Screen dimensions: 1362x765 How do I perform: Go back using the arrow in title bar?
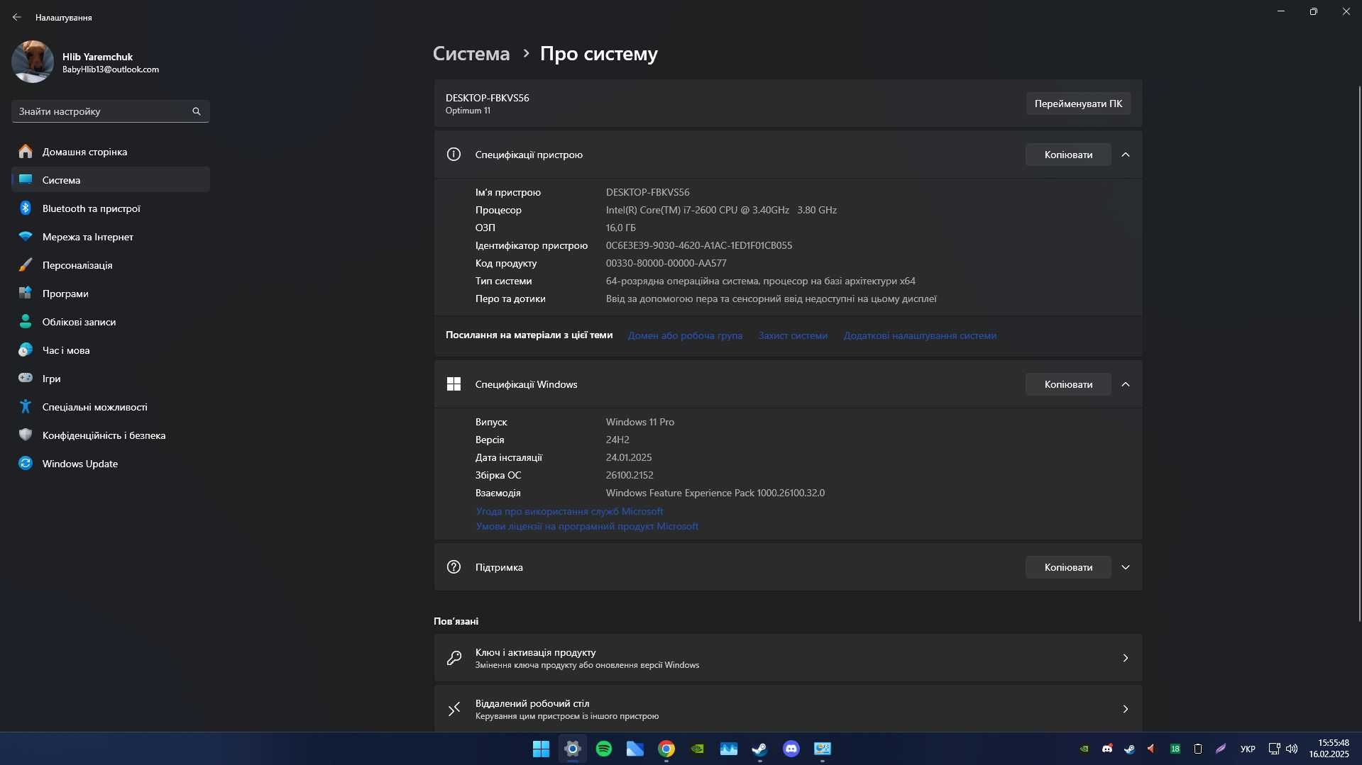(17, 17)
